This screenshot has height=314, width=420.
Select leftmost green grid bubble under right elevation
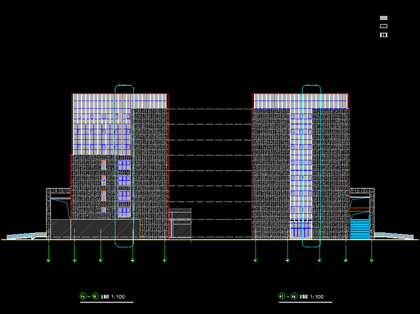coord(256,261)
